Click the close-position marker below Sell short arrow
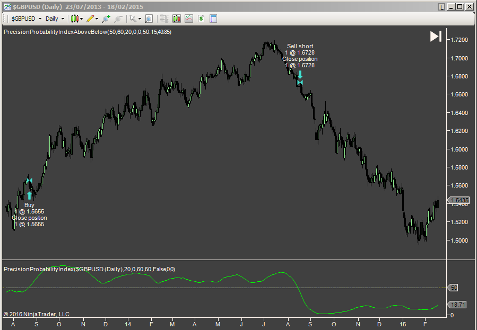 [x=300, y=82]
